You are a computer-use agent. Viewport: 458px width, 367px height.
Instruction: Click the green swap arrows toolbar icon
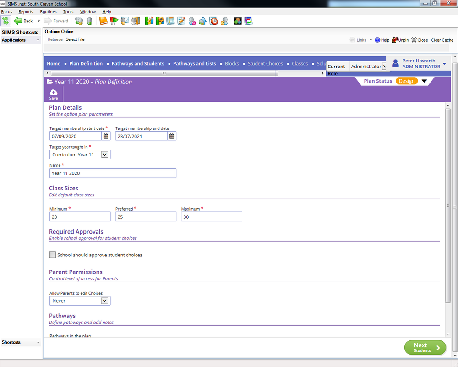5,21
